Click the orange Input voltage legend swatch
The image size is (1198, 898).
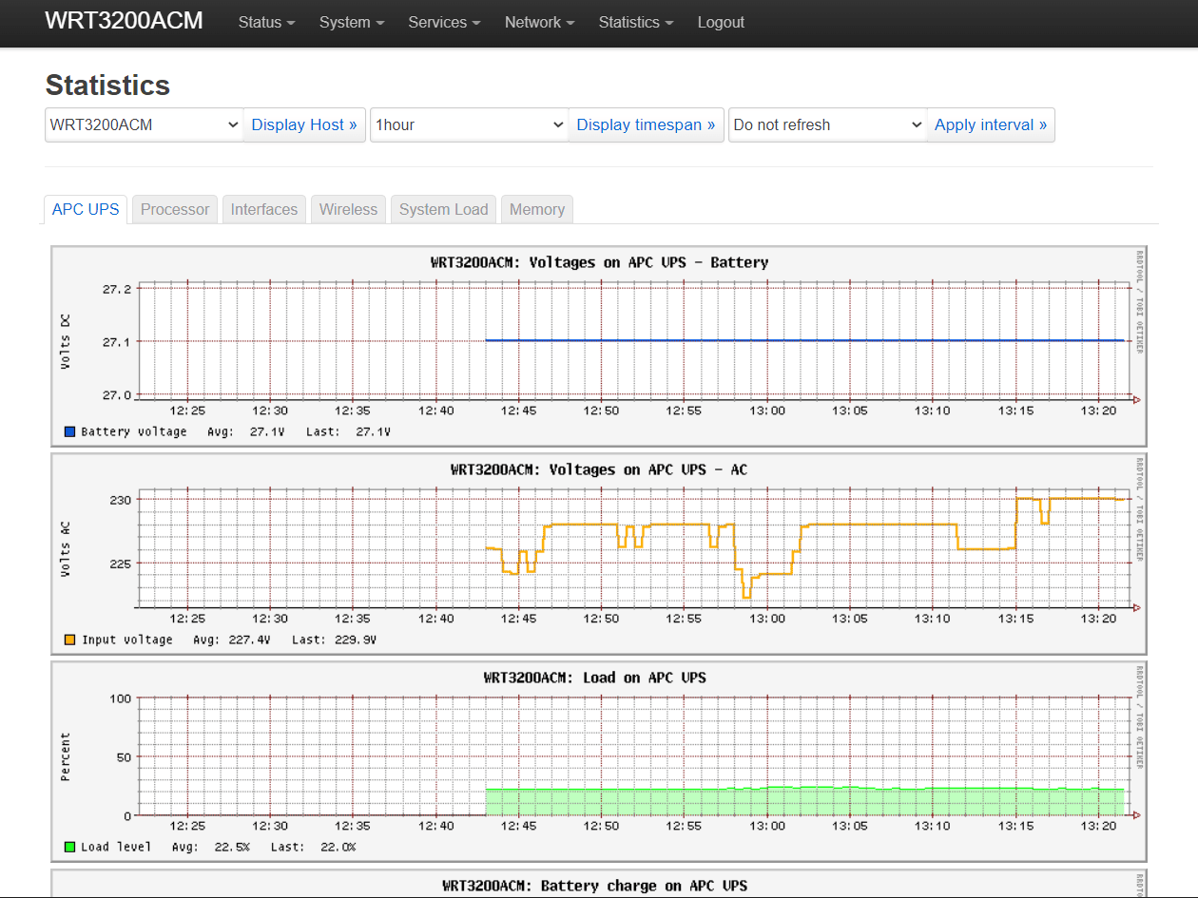pyautogui.click(x=69, y=640)
